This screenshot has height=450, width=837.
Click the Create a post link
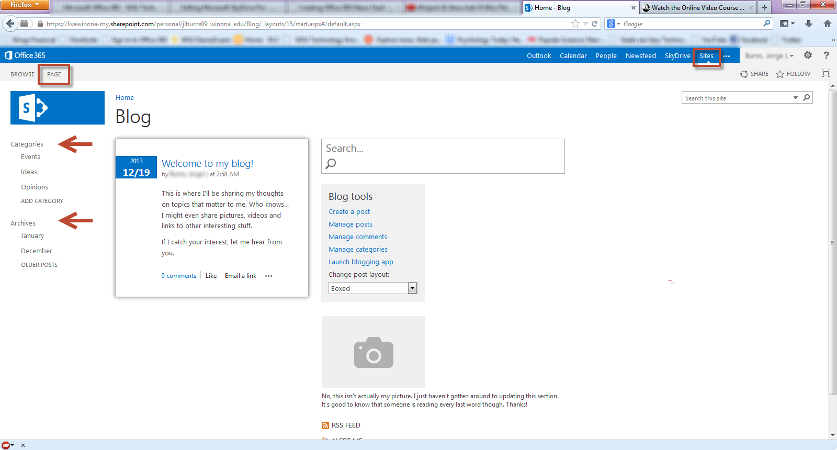349,212
